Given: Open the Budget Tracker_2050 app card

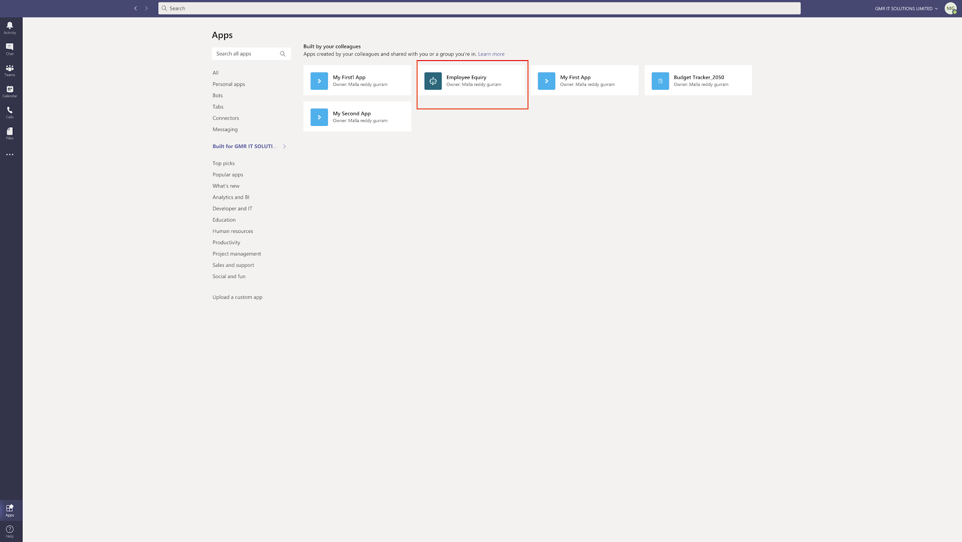Looking at the screenshot, I should click(698, 81).
